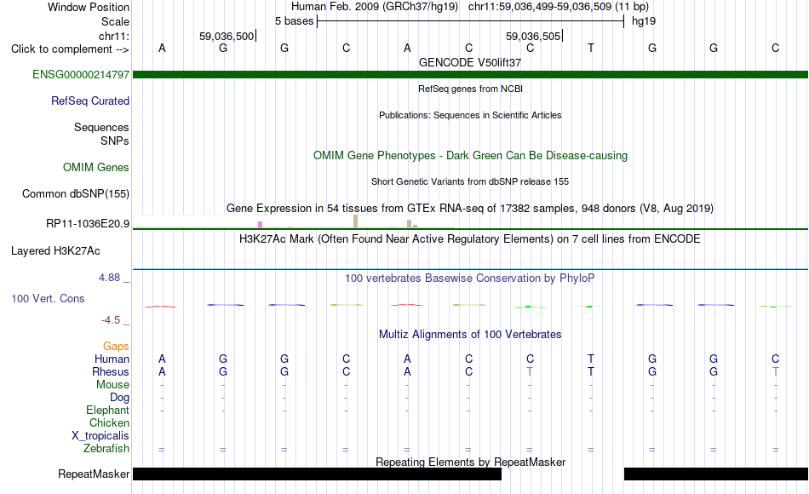Select the green GENCODE gene bar
809x494 pixels.
click(470, 74)
